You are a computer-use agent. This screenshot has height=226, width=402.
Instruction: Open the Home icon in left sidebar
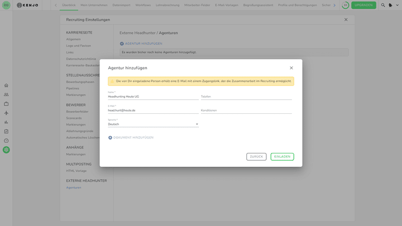click(6, 85)
